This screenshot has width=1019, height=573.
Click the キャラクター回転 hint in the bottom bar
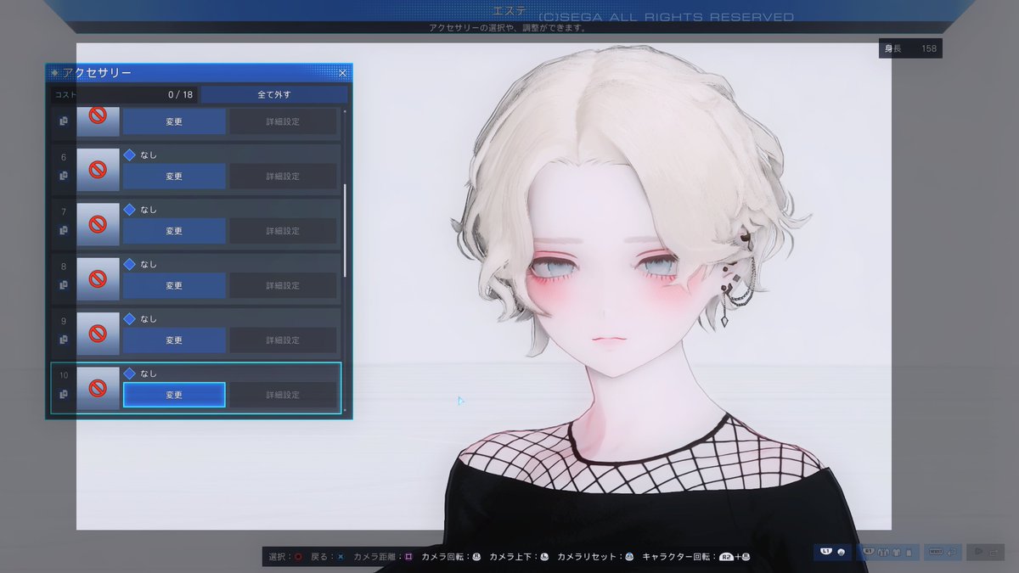pos(696,557)
